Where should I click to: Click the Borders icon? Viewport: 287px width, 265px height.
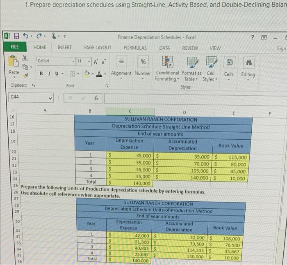pyautogui.click(x=72, y=74)
